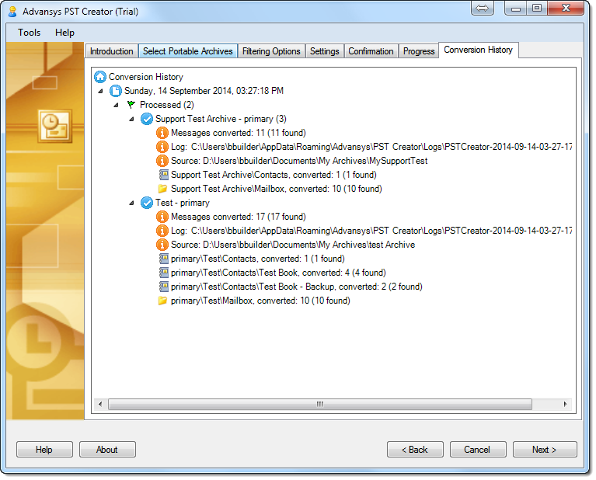596x480 pixels.
Task: Click the address book icon for Support Test Archive\Contacts
Action: pyautogui.click(x=163, y=175)
